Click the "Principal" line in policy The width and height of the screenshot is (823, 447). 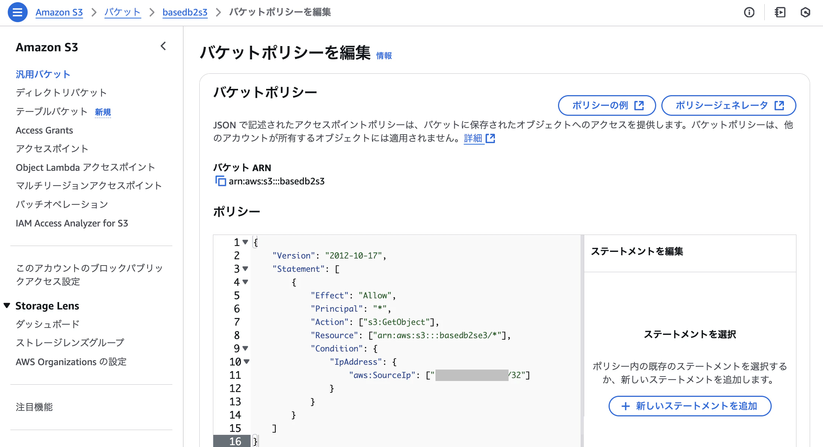351,309
